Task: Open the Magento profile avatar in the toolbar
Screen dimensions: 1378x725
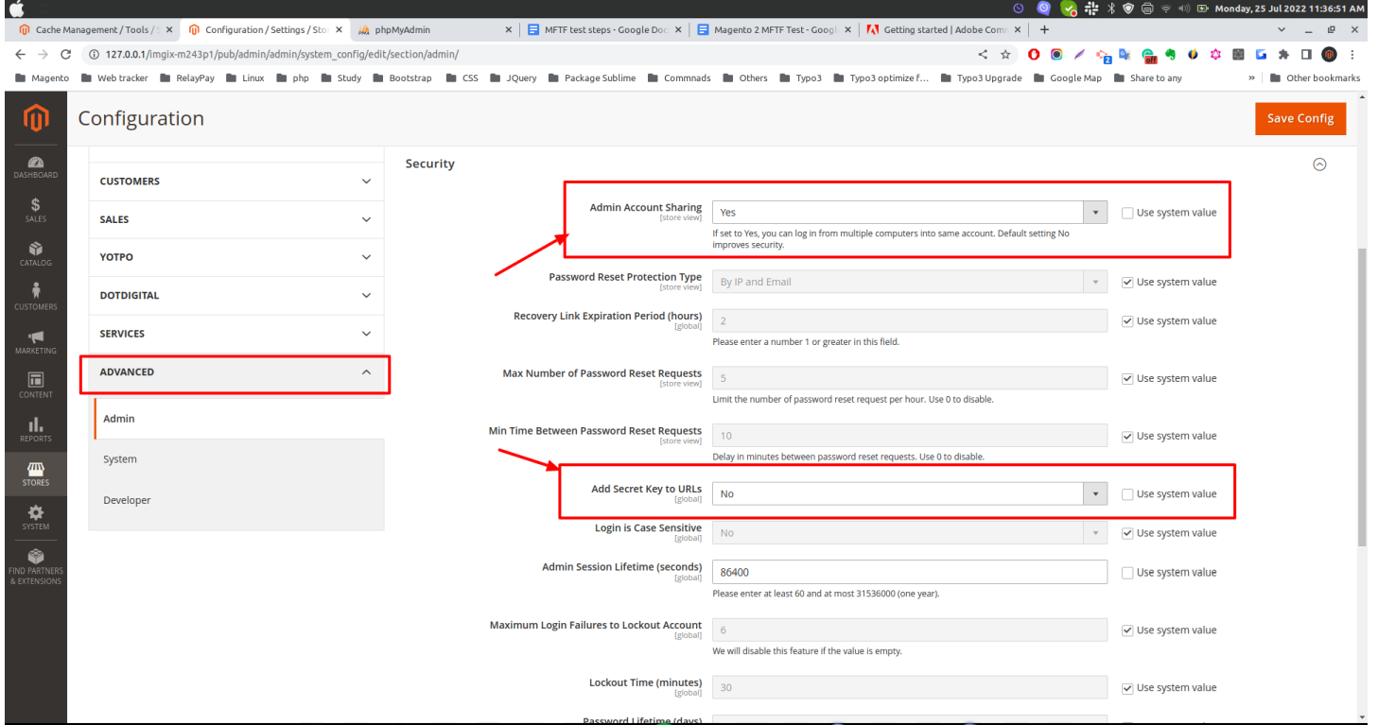Action: point(1330,55)
